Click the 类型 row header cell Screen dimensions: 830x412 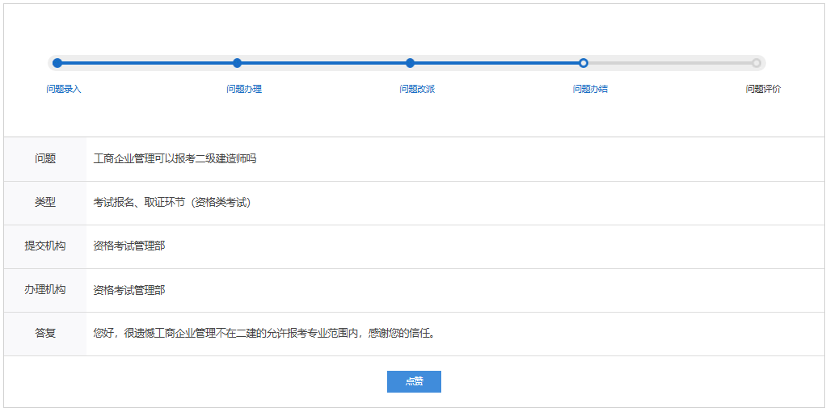coord(45,203)
